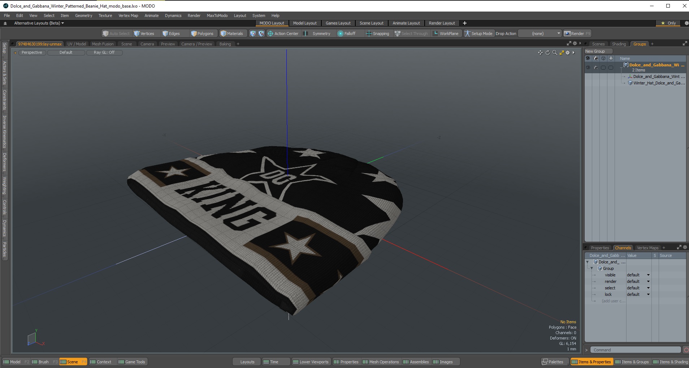Click (add user c… row in Channels
Image resolution: width=689 pixels, height=368 pixels.
(x=613, y=301)
